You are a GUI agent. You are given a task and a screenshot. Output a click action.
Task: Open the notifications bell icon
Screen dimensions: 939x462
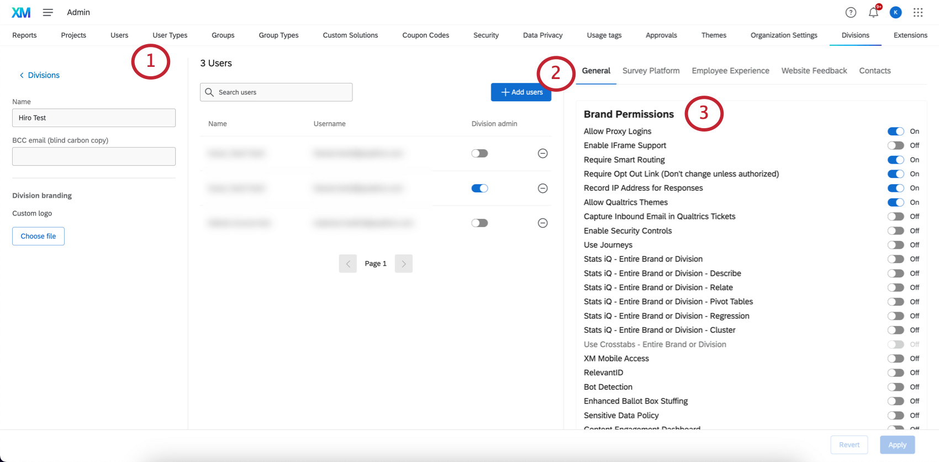click(x=873, y=12)
